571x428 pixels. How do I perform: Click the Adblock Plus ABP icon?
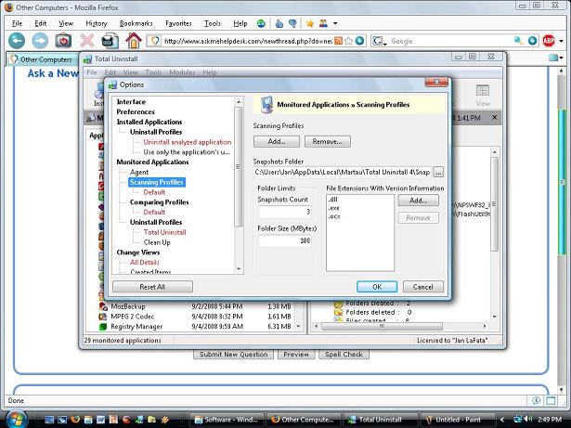pos(549,41)
